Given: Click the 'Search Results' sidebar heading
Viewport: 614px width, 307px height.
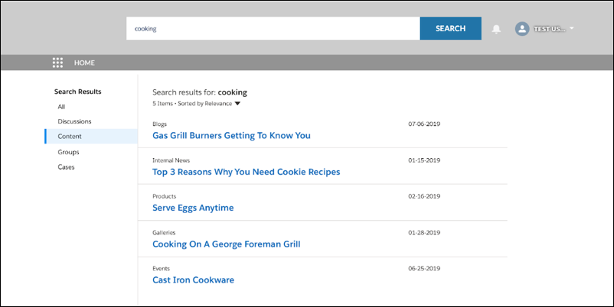Looking at the screenshot, I should 77,92.
